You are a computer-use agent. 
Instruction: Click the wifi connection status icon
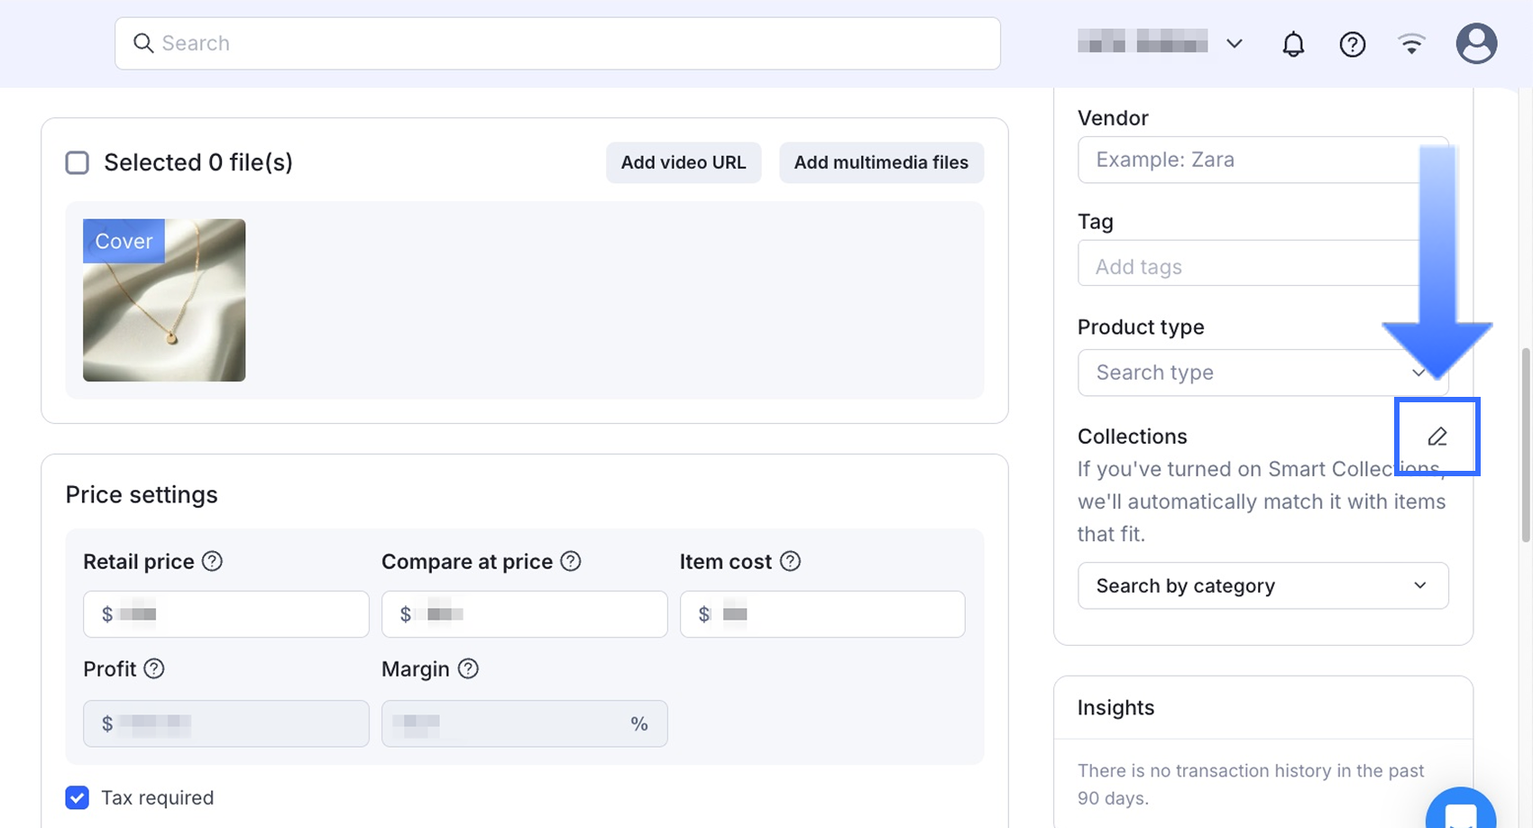pos(1411,44)
